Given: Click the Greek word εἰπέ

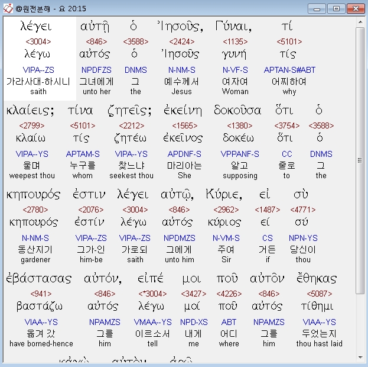Looking at the screenshot, I should [150, 279].
